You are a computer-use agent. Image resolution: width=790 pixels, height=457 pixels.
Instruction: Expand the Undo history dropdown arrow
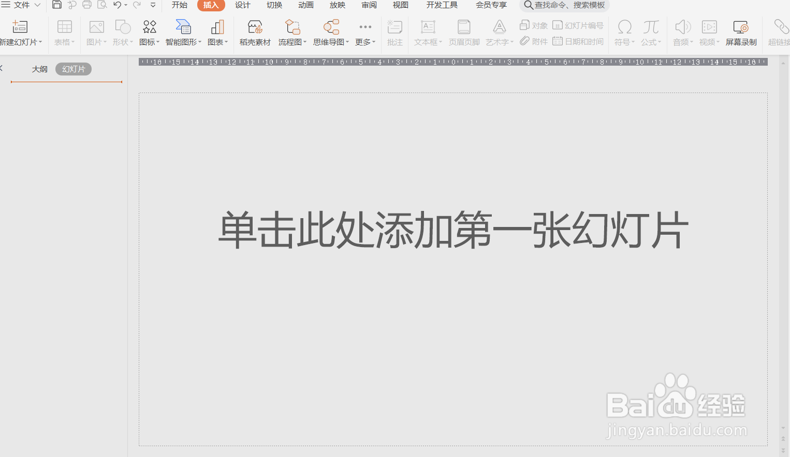point(126,5)
